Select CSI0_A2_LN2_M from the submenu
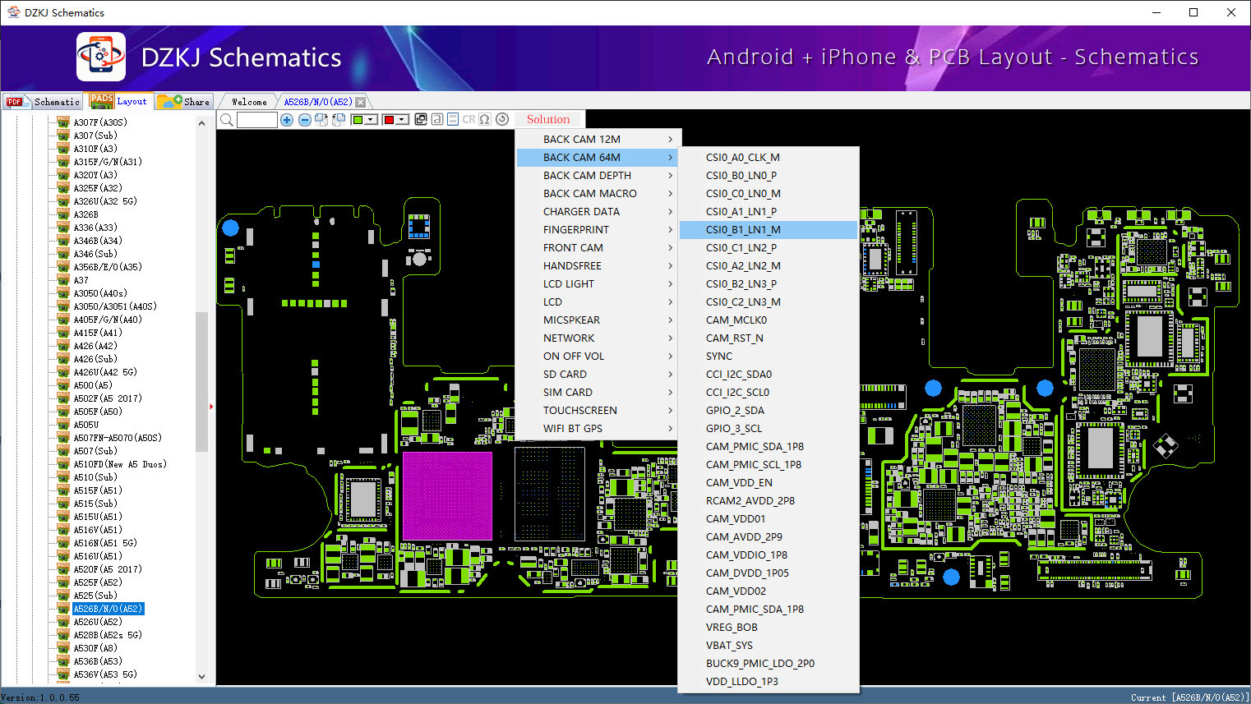This screenshot has width=1251, height=704. [743, 266]
